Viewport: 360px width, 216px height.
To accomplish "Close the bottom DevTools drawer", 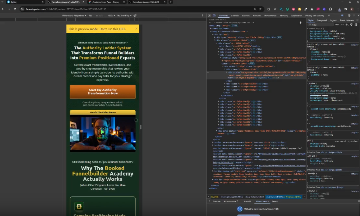I will [x=359, y=201].
